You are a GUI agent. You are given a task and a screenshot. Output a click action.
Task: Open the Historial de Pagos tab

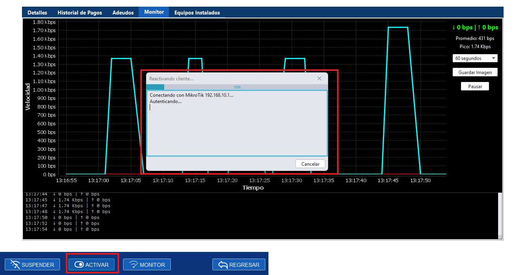(x=80, y=13)
